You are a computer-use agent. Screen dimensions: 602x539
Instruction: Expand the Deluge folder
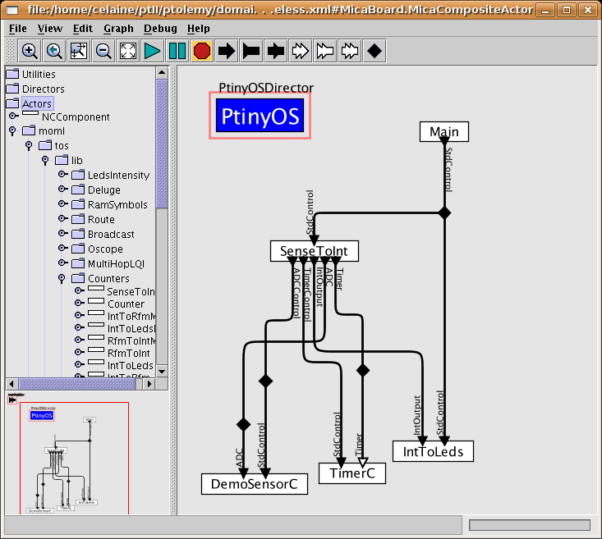click(62, 190)
